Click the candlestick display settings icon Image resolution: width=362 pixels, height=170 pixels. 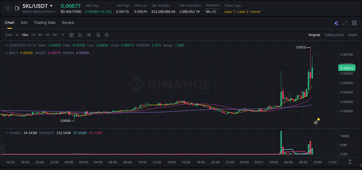(x=89, y=35)
